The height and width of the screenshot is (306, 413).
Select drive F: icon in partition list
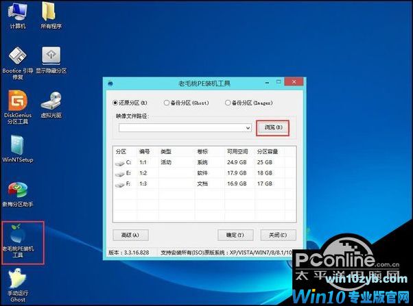(x=119, y=185)
